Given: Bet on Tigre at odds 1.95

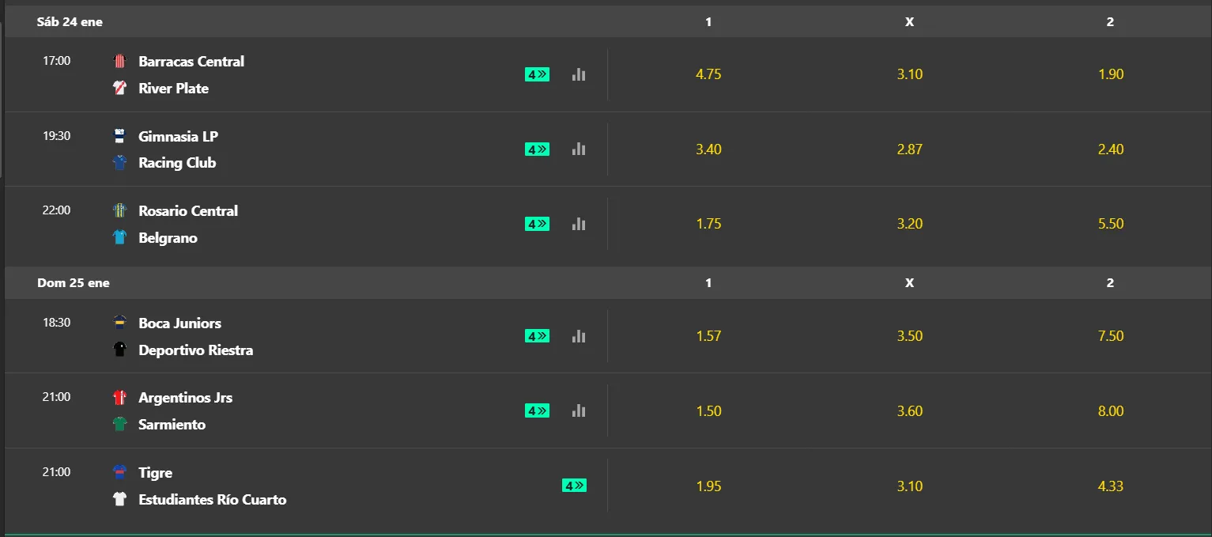Looking at the screenshot, I should 708,486.
